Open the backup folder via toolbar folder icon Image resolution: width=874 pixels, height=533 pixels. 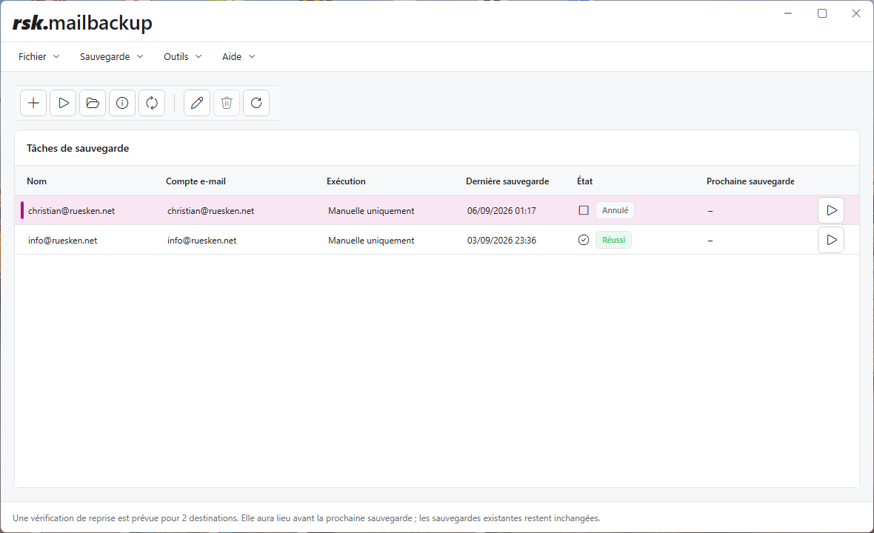pyautogui.click(x=93, y=103)
